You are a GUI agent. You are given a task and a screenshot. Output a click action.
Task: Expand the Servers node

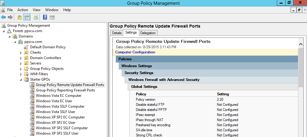[21, 64]
